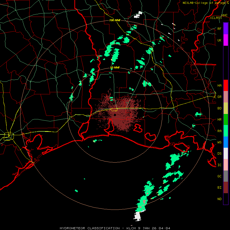Viewport: 230px width, 230px height.
Task: Click the HA legend label
Action: pyautogui.click(x=219, y=86)
